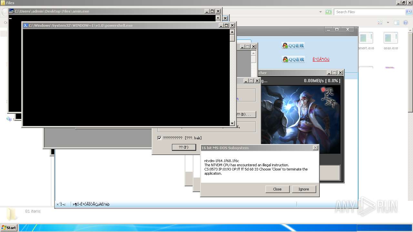The width and height of the screenshot is (413, 232).
Task: Click the scroll-up arrow in PowerShell window
Action: tap(232, 32)
